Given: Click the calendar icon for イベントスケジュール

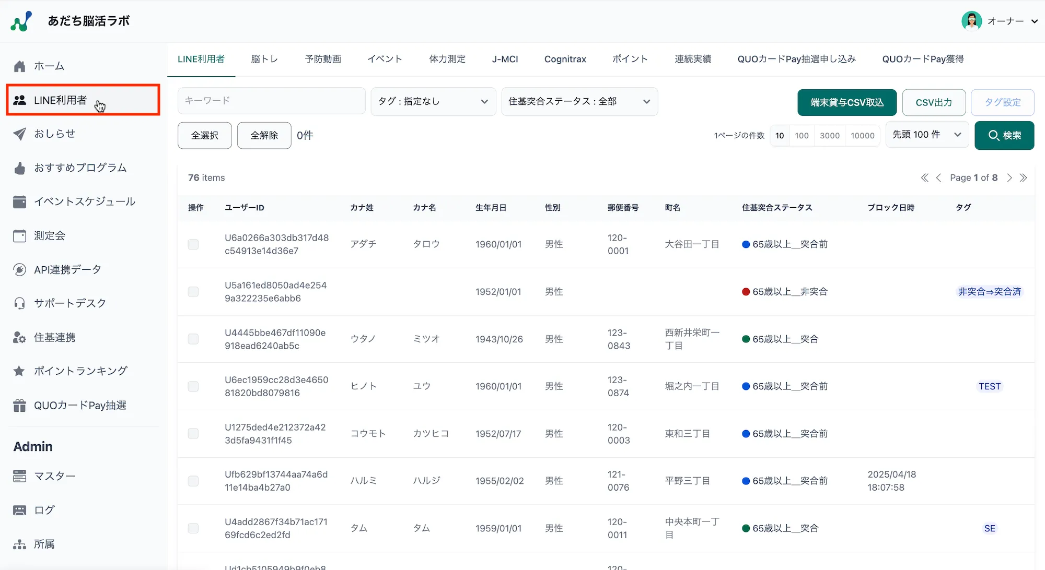Looking at the screenshot, I should pos(19,201).
